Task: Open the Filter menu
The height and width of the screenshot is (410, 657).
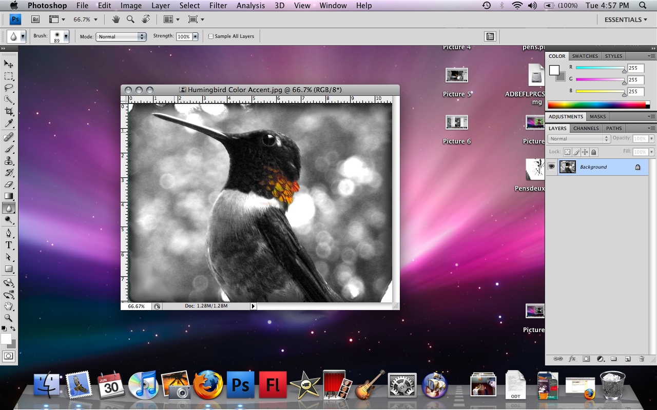Action: 218,6
